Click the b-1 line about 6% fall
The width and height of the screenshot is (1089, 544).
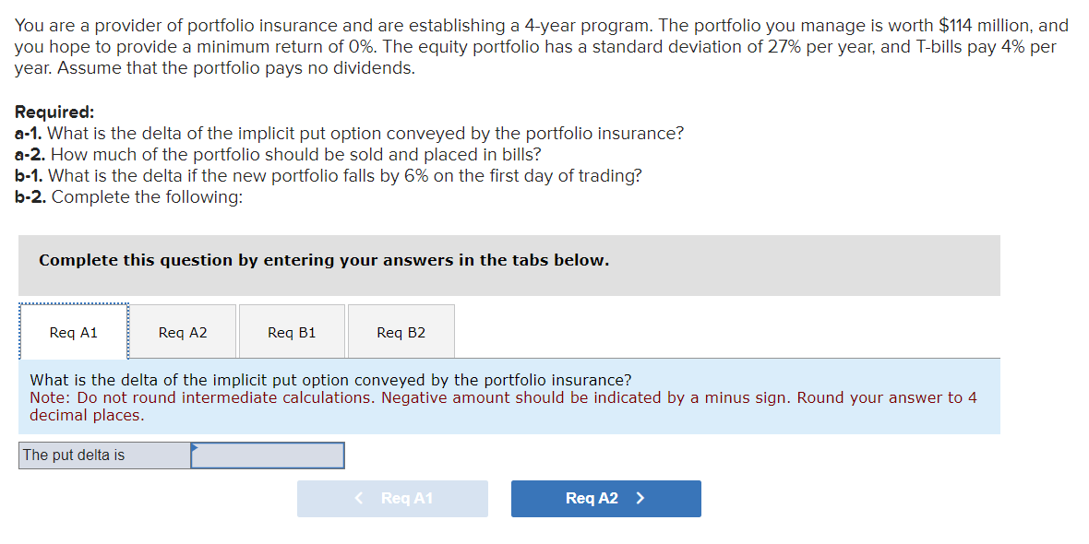click(x=329, y=176)
